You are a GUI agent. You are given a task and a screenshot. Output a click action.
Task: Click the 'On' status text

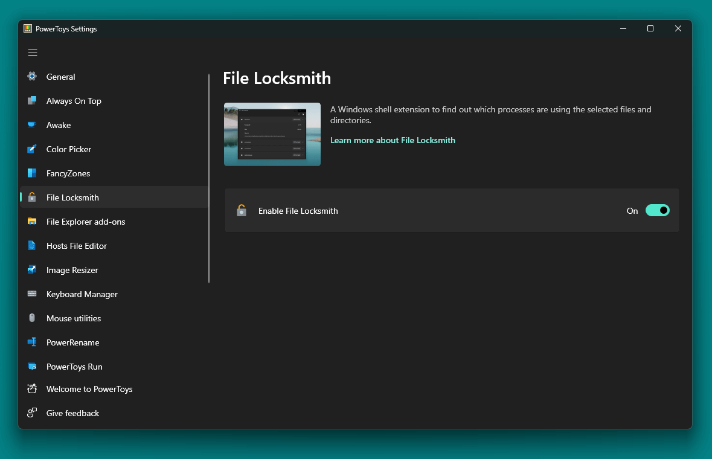click(632, 211)
